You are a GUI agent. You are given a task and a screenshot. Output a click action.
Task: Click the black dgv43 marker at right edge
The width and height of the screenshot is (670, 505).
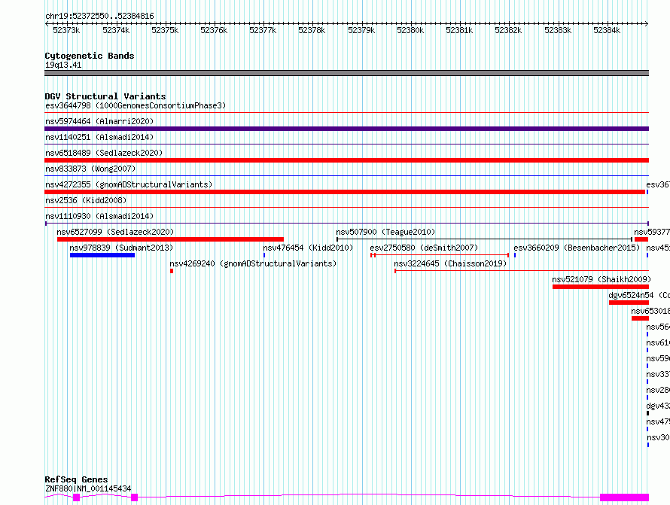pos(647,413)
